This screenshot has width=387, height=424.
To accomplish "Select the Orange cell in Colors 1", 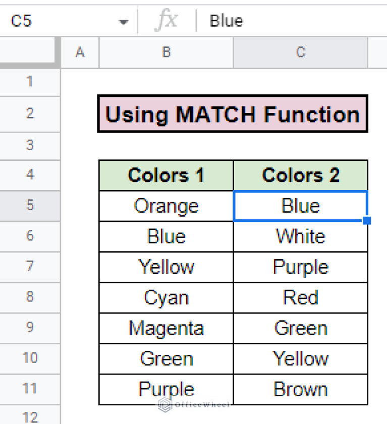I will pyautogui.click(x=165, y=206).
